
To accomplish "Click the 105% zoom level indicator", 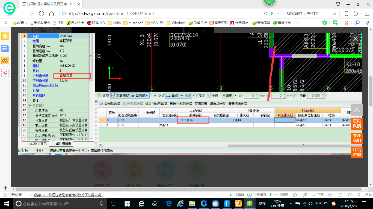I will [x=364, y=195].
